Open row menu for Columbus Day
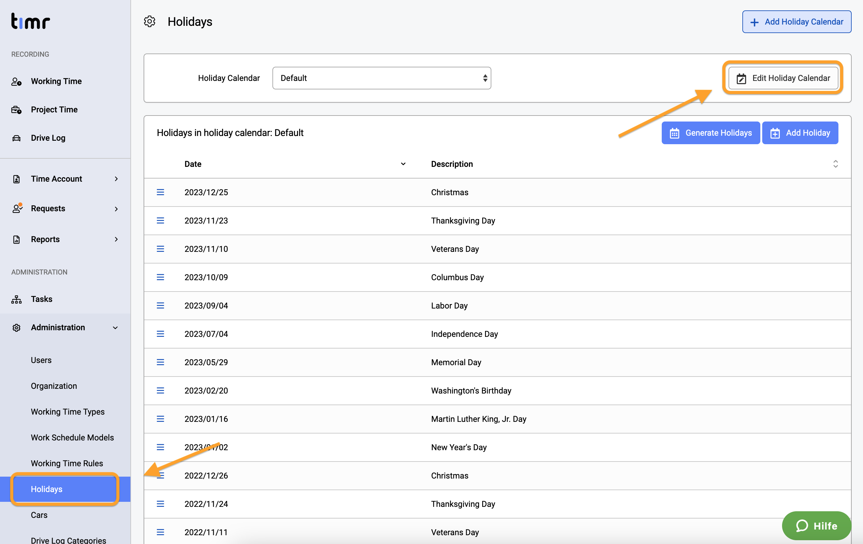863x544 pixels. tap(160, 277)
